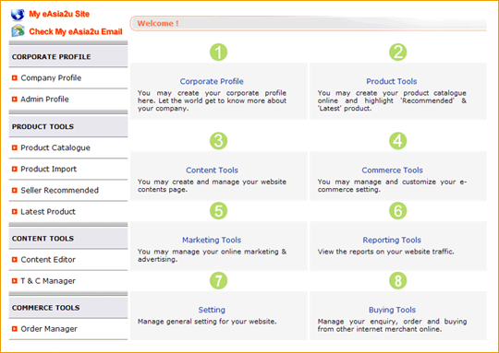Click the green number 1 circle
499x353 pixels.
tap(218, 52)
